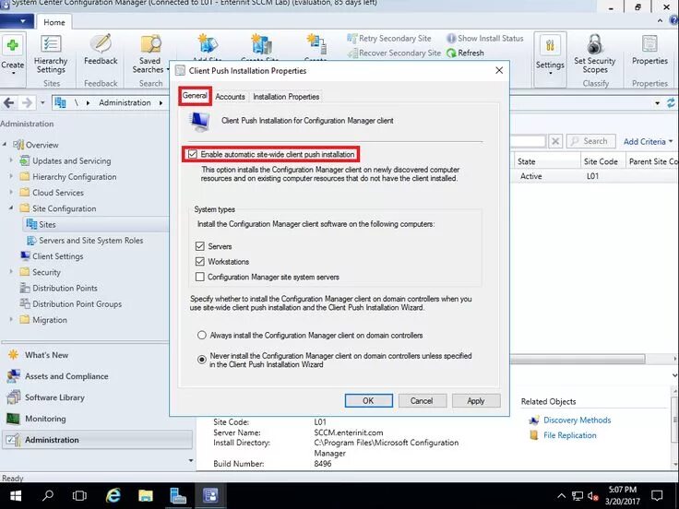Click Apply in the properties dialog

pos(476,401)
